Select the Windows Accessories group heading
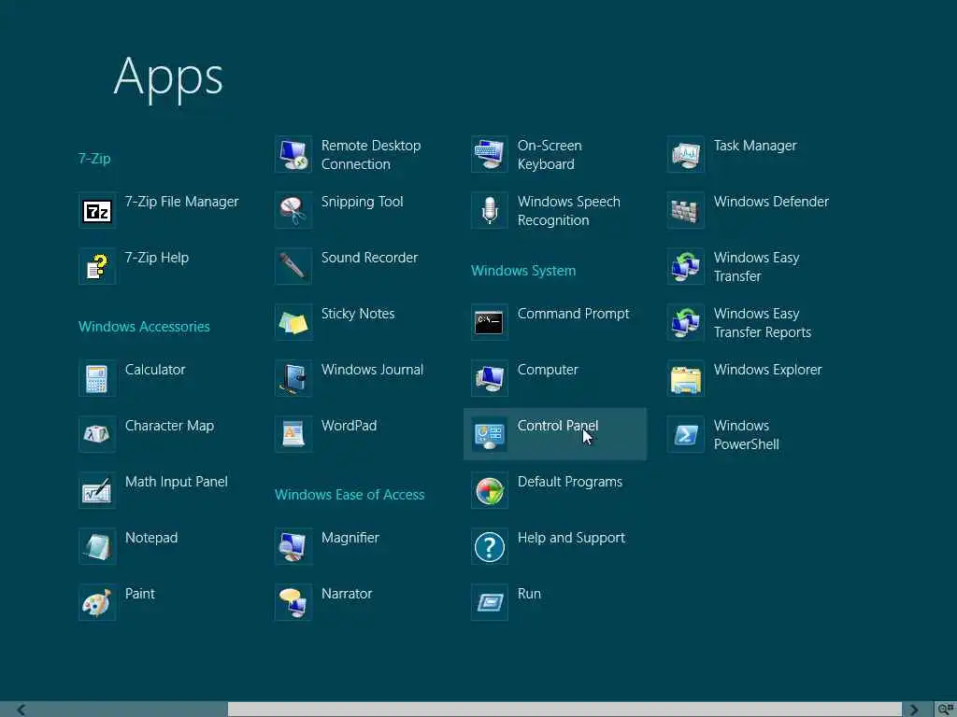 coord(144,327)
